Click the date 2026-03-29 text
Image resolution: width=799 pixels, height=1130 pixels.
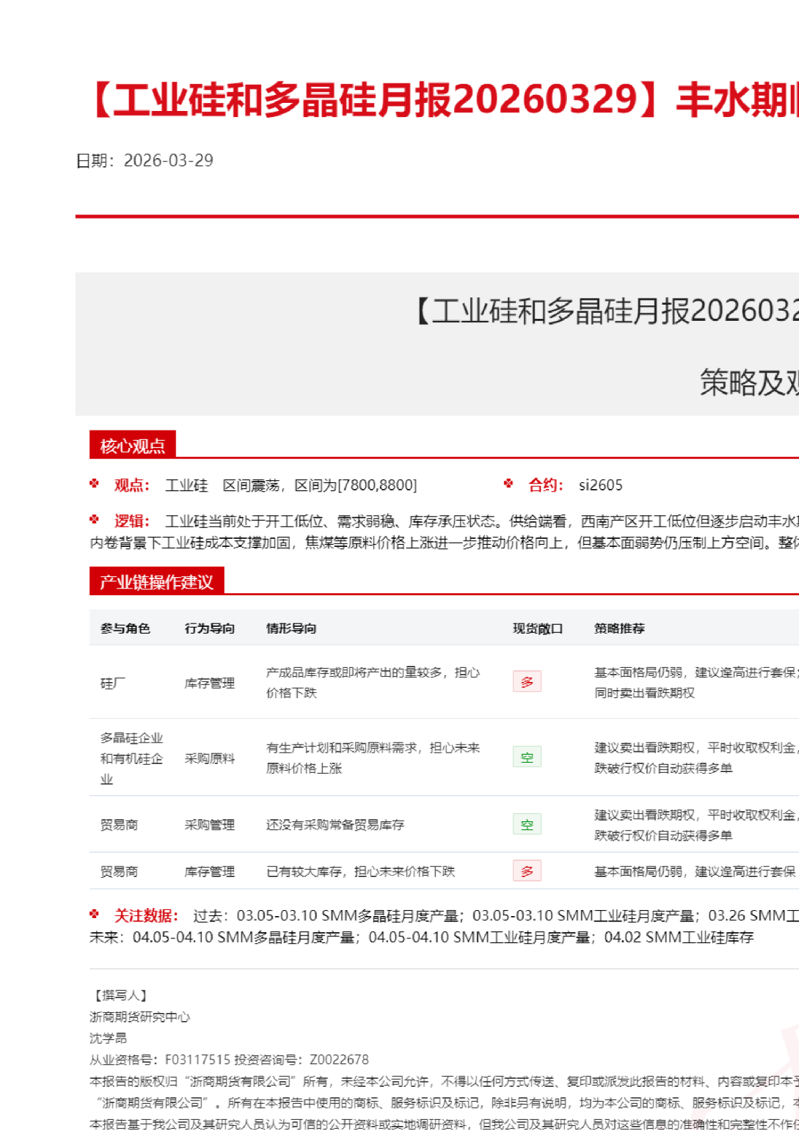click(168, 161)
